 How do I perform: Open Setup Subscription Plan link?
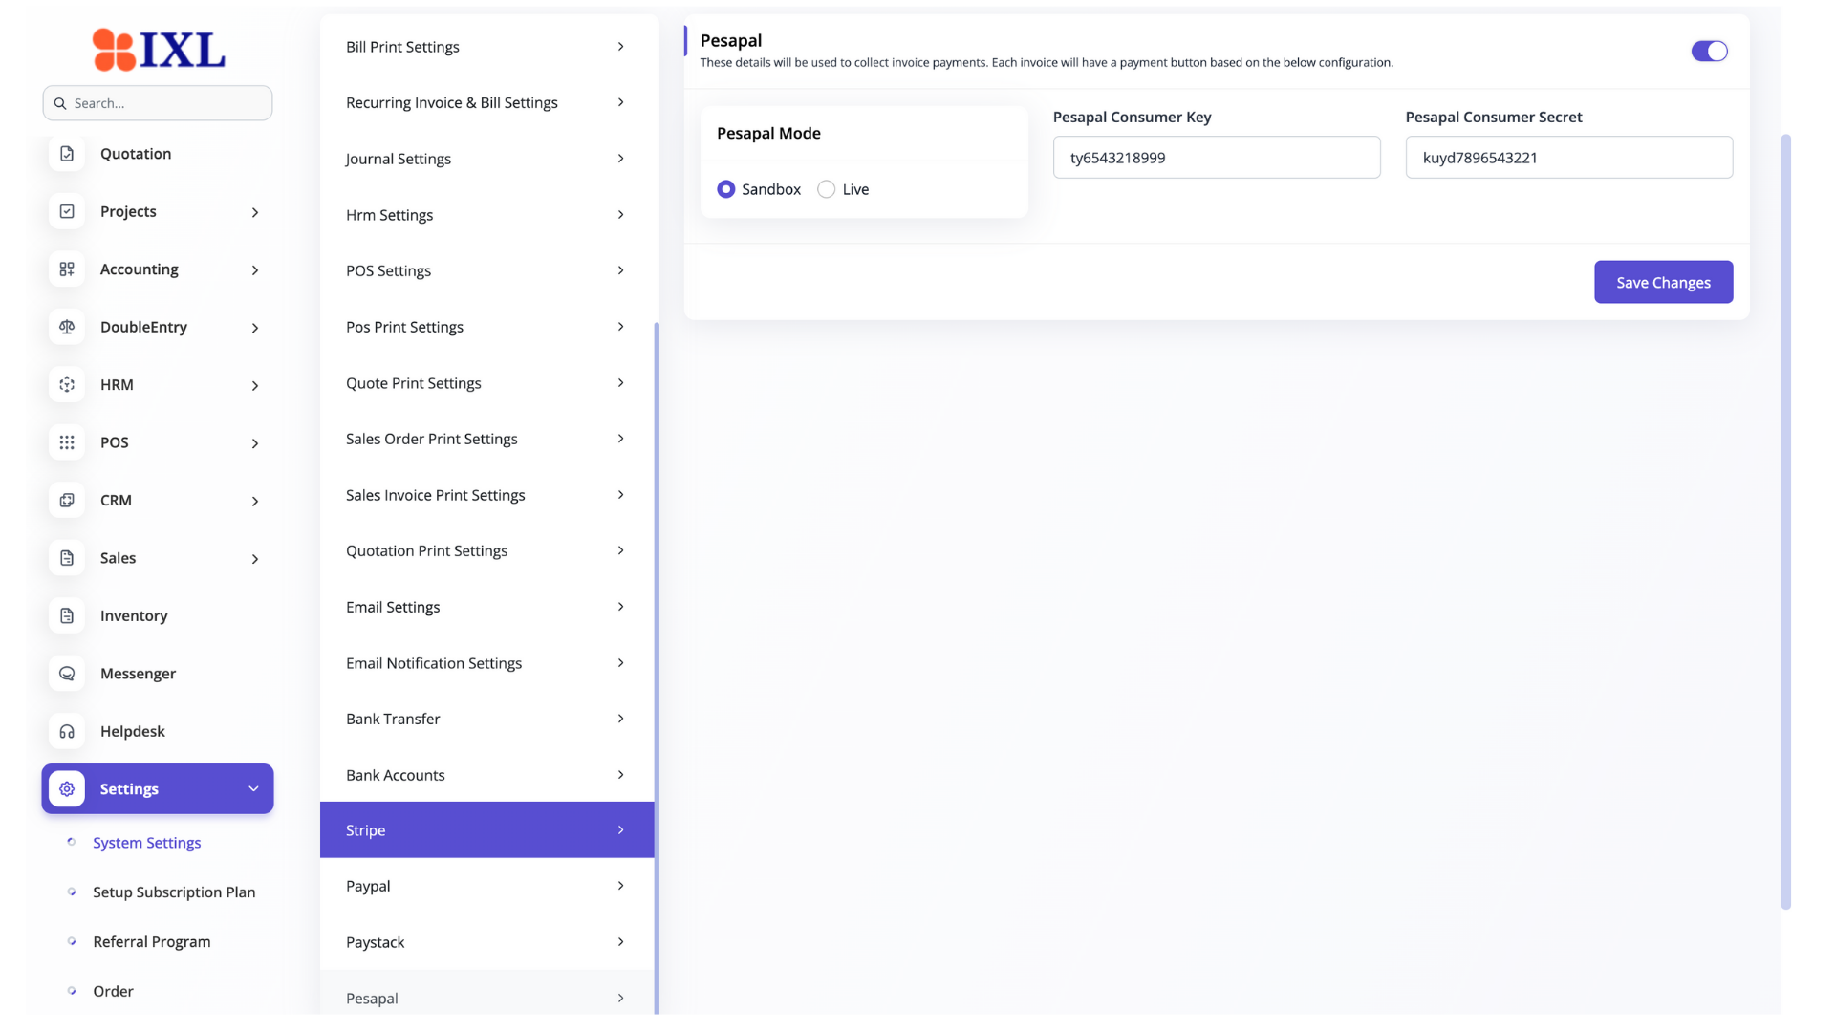click(174, 892)
